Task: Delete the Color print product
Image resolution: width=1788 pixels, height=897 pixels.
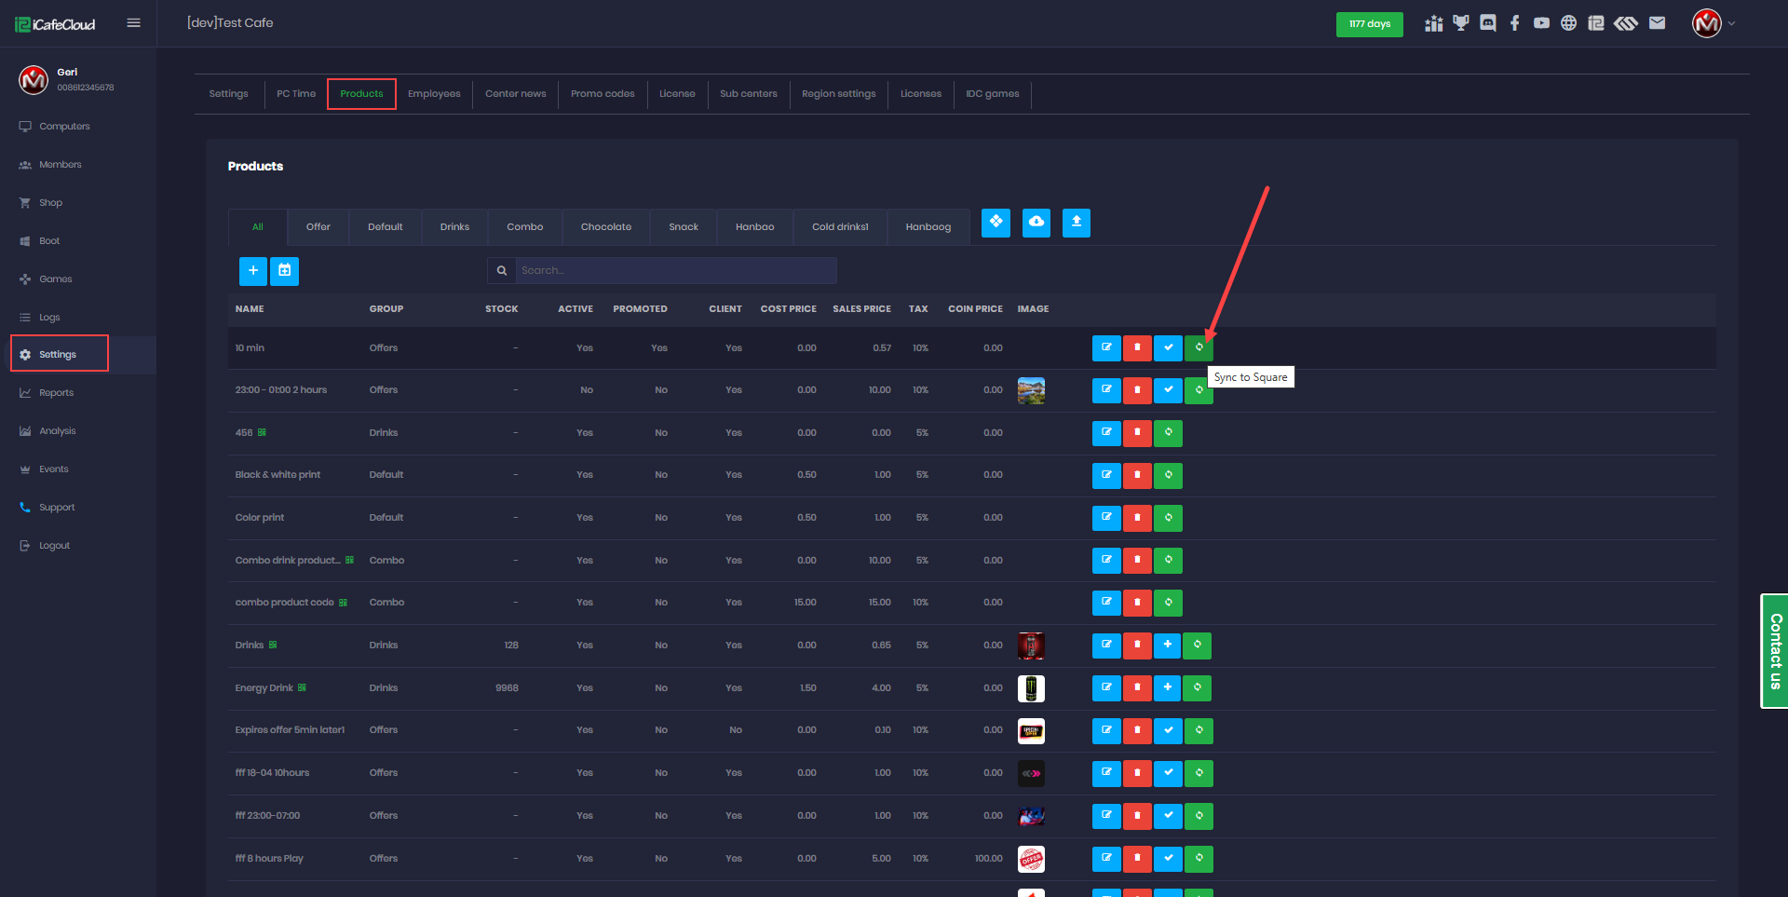Action: 1137,518
